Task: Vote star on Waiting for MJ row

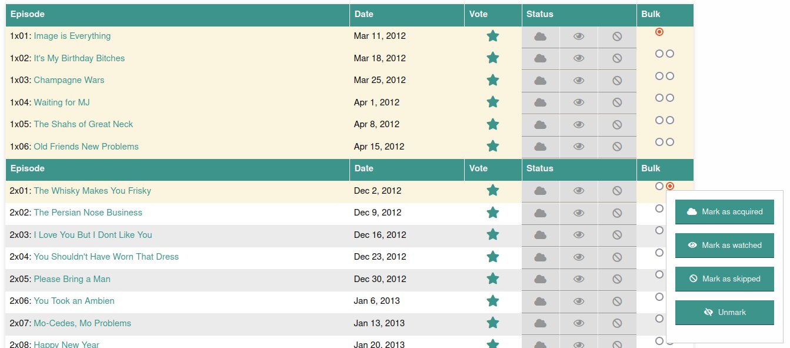Action: pyautogui.click(x=493, y=102)
